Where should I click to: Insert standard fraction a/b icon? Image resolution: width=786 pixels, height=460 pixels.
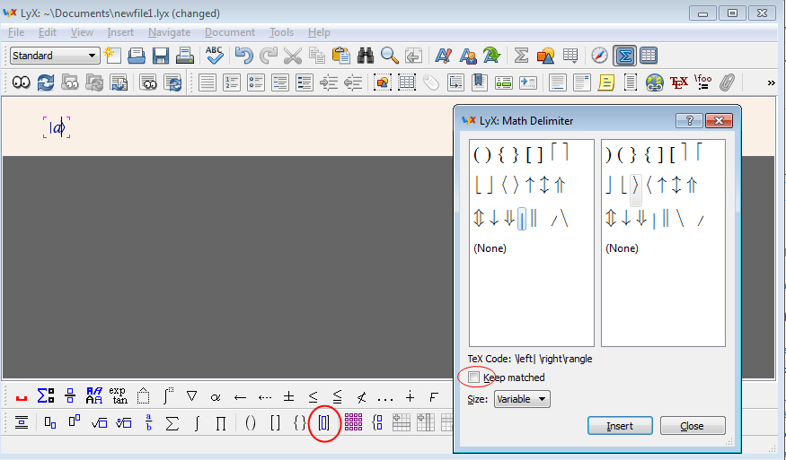[x=148, y=423]
